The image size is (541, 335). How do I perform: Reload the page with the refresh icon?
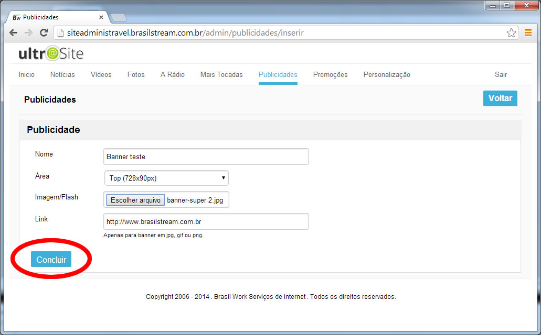click(x=44, y=32)
